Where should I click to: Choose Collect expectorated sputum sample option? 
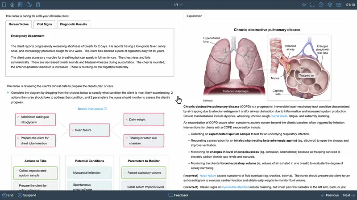click(36, 173)
